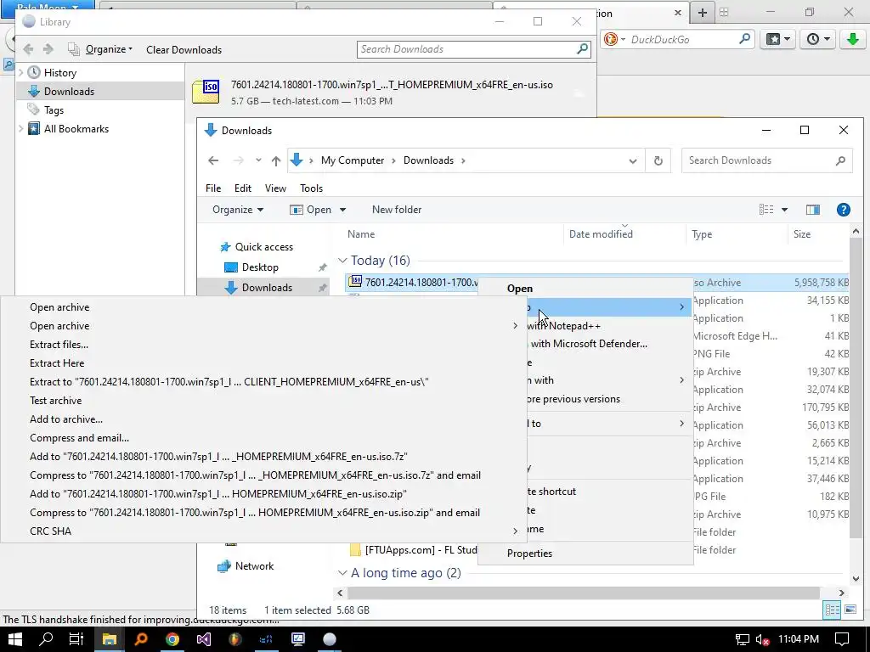Open Google Chrome from the taskbar
This screenshot has height=652, width=870.
tap(172, 639)
